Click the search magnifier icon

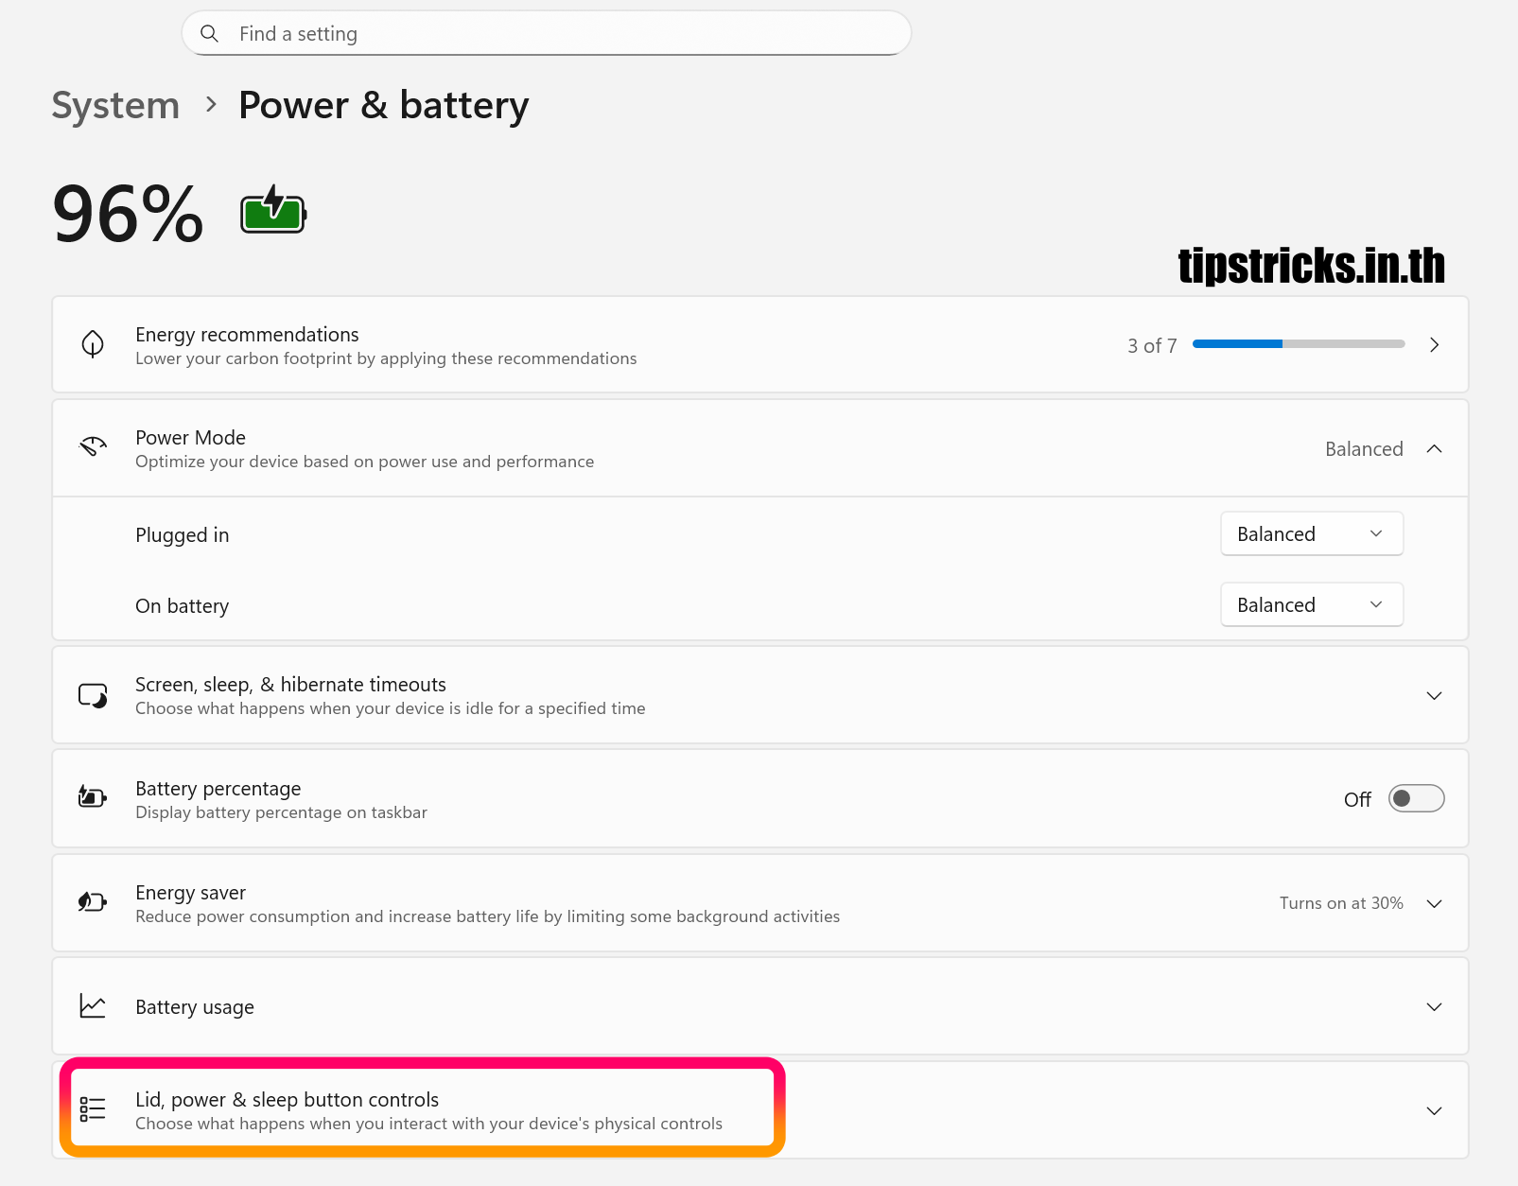click(x=210, y=34)
